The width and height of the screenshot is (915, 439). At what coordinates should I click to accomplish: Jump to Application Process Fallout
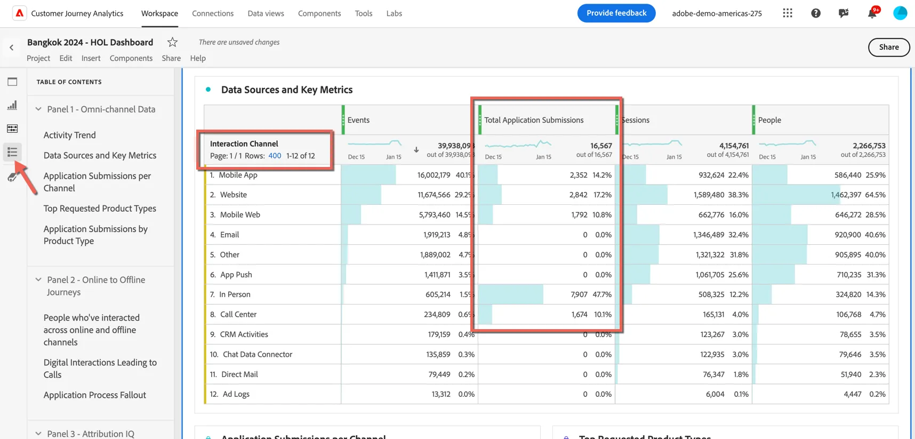(95, 395)
